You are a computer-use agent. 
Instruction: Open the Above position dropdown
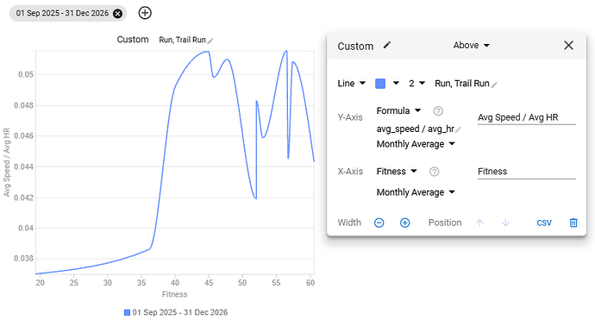click(x=472, y=45)
